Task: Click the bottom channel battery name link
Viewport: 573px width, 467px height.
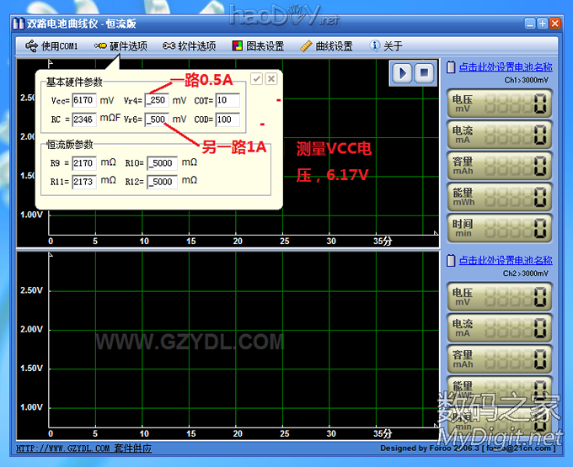Action: coord(505,261)
